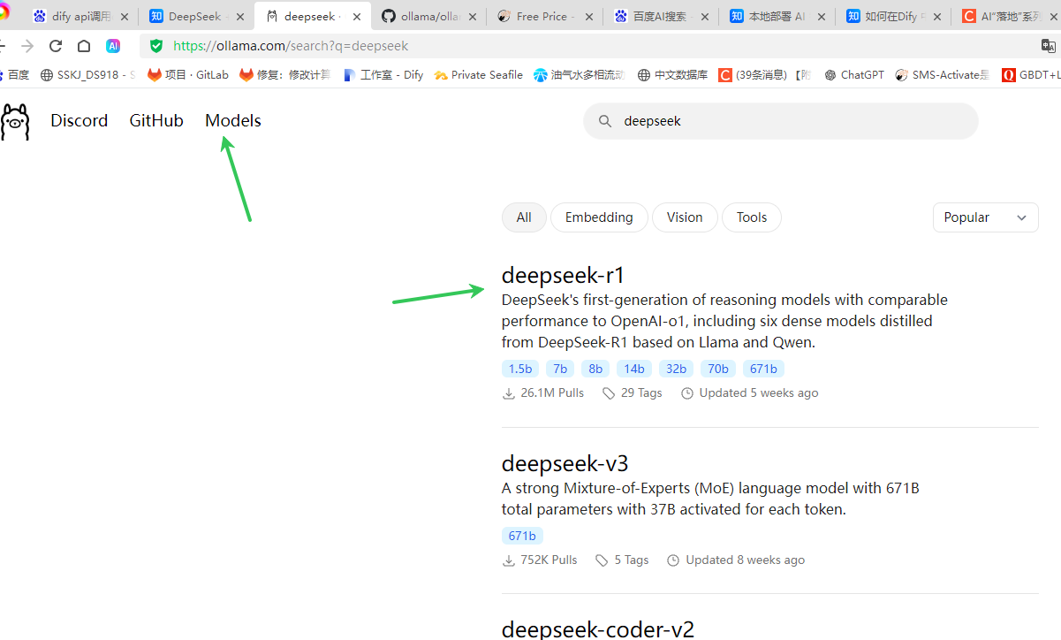Click the 7b size tag
Screen dimensions: 1061x640
click(x=560, y=369)
